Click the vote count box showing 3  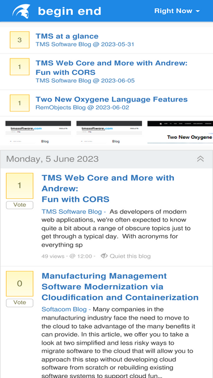pyautogui.click(x=19, y=40)
